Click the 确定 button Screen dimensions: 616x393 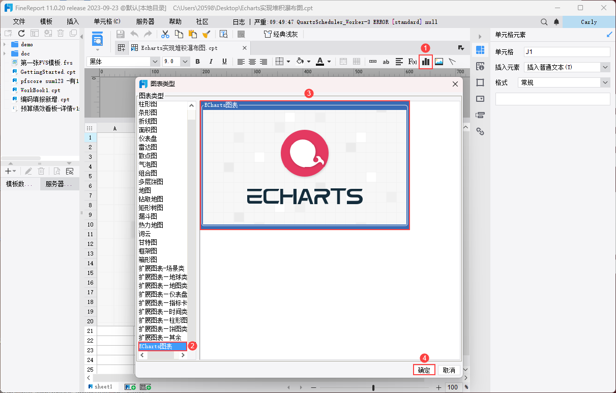coord(424,370)
